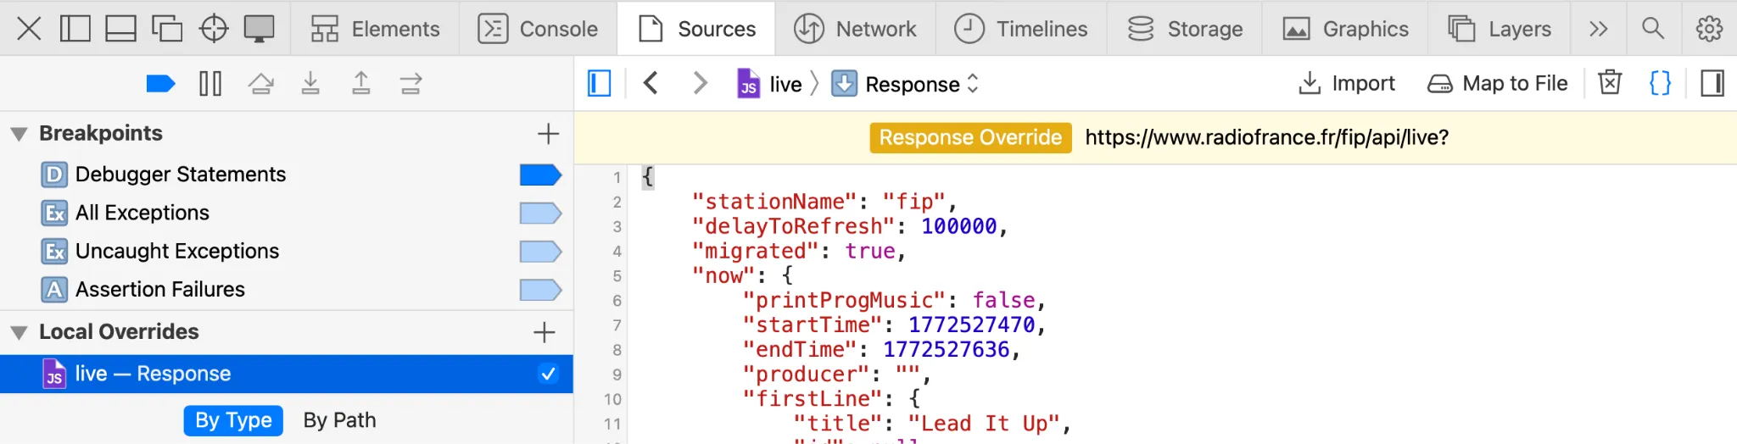Open inspector settings gear
Image resolution: width=1737 pixels, height=444 pixels.
(1709, 29)
